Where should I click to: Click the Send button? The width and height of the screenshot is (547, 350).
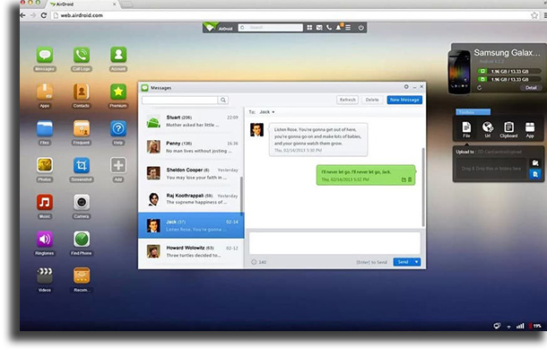point(403,262)
